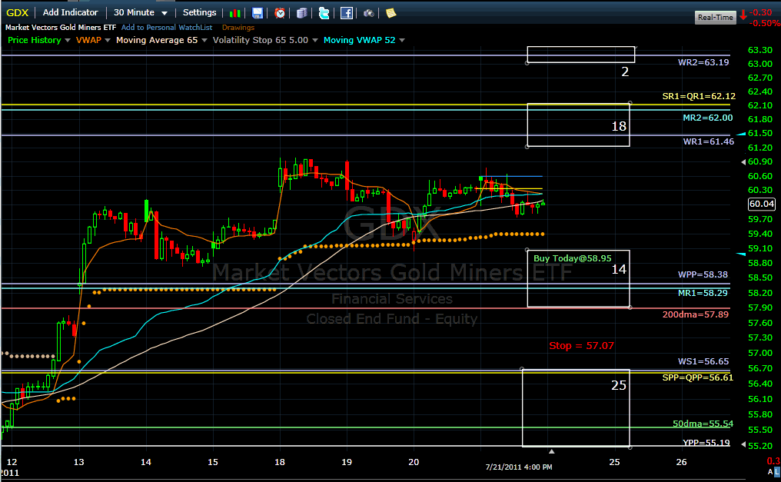This screenshot has width=781, height=482.
Task: Click the date label 20 on time axis
Action: [x=414, y=462]
